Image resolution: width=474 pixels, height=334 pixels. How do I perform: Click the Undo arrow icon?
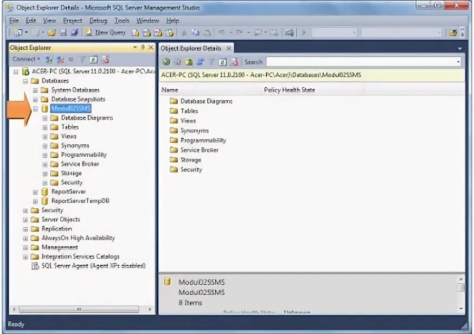coord(222,32)
